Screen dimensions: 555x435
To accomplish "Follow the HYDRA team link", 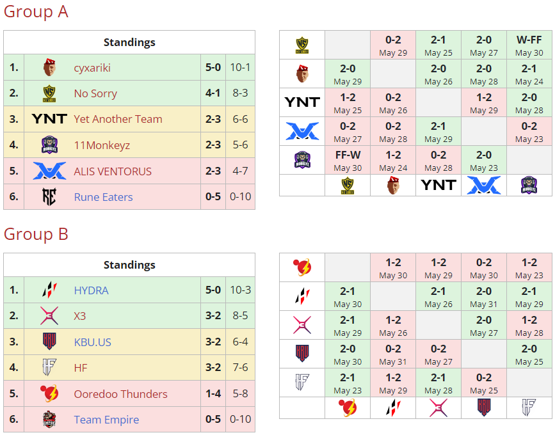I will pyautogui.click(x=91, y=290).
